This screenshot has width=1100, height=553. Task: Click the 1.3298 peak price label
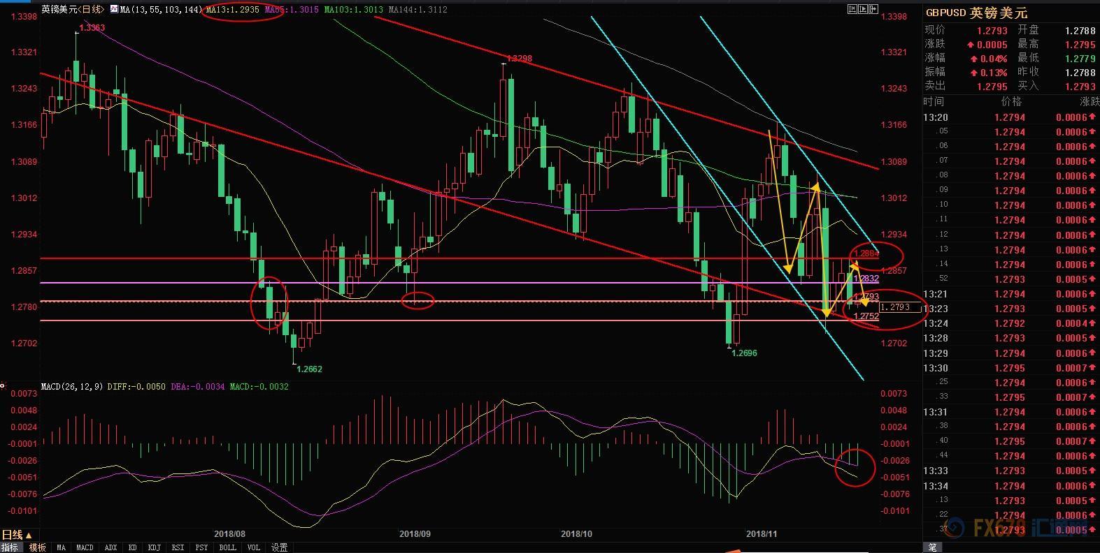click(x=519, y=59)
